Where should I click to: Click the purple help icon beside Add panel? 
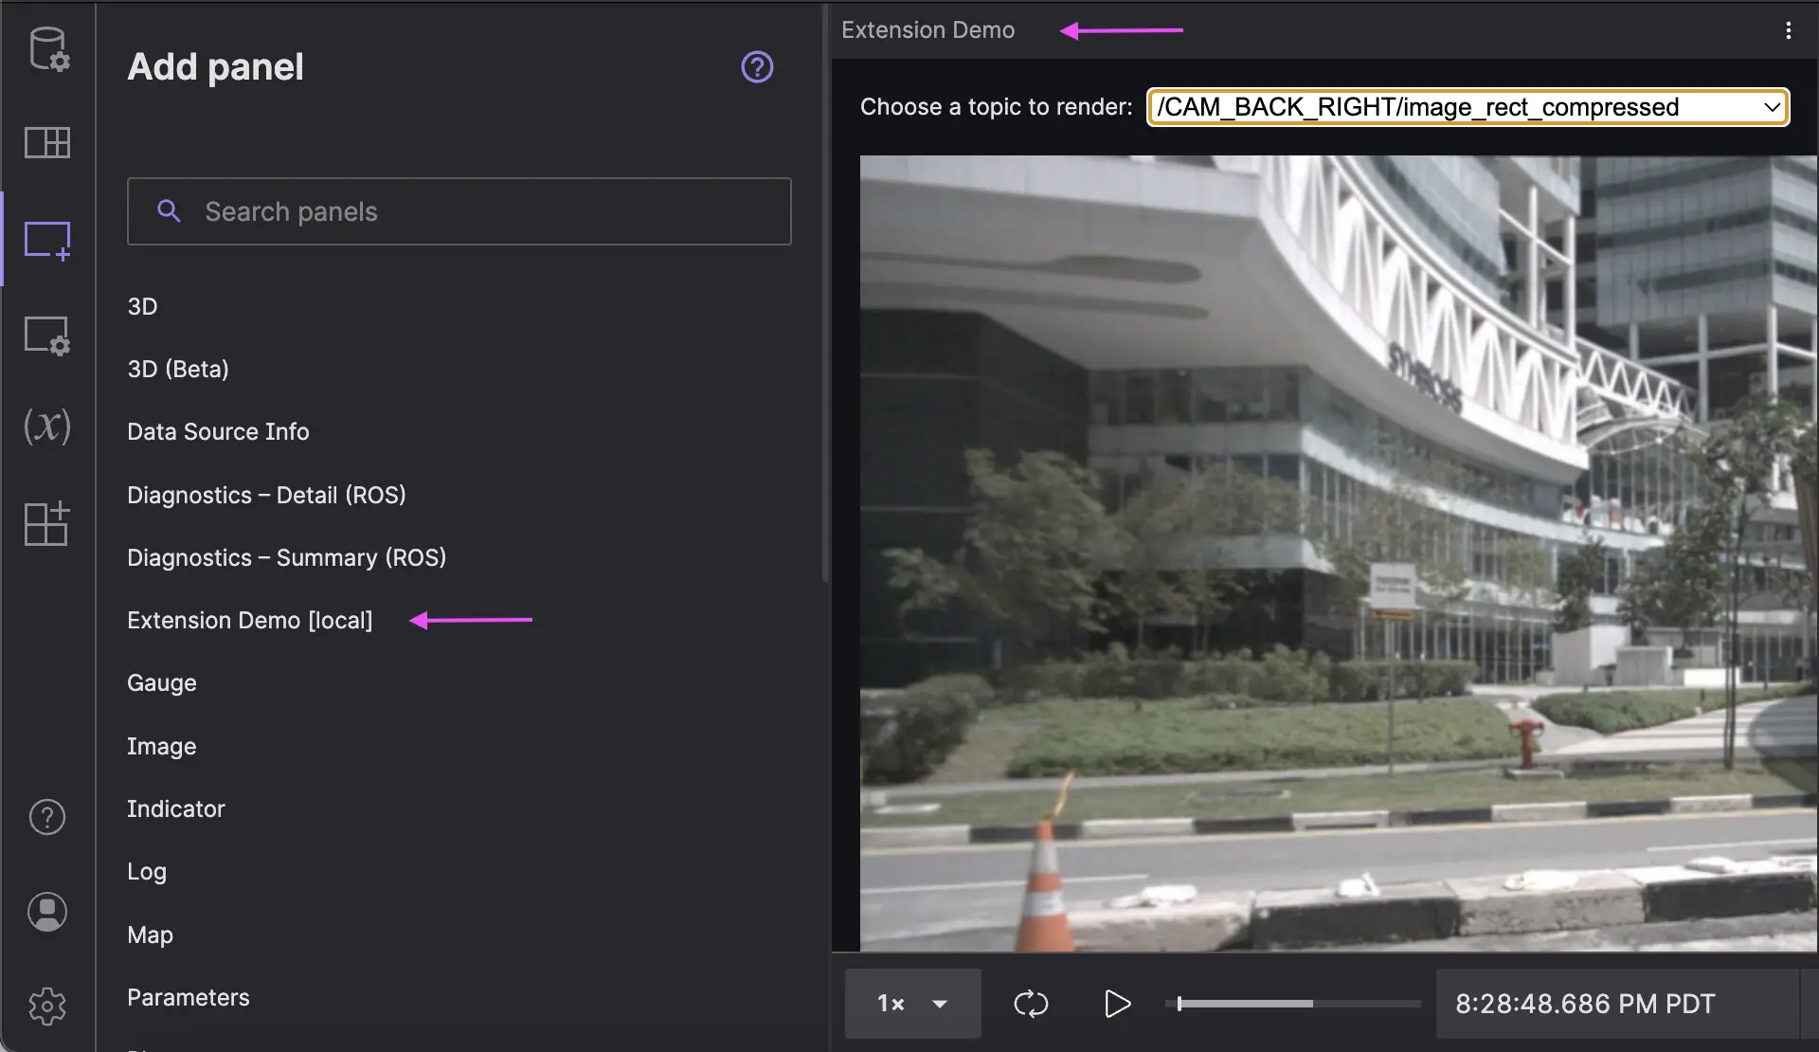click(757, 67)
